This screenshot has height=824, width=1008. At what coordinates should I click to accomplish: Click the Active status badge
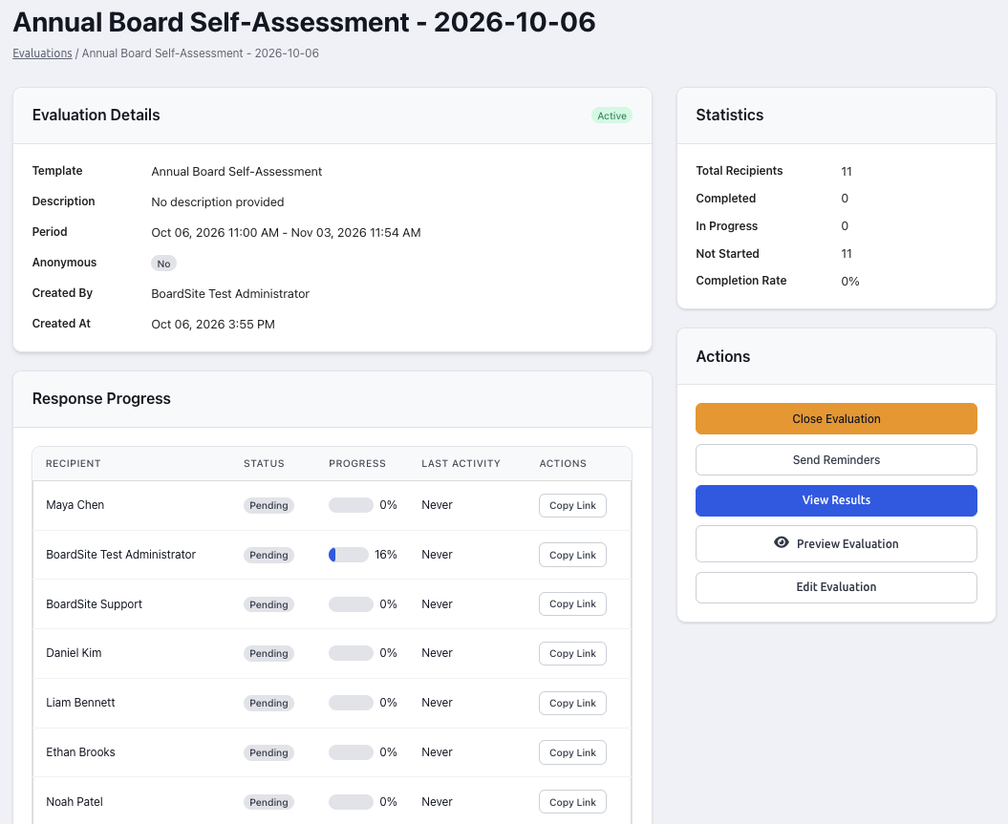[x=611, y=116]
